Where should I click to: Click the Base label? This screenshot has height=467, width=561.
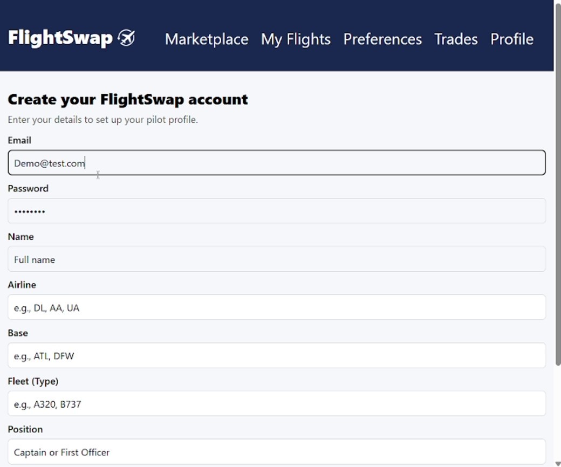[18, 333]
